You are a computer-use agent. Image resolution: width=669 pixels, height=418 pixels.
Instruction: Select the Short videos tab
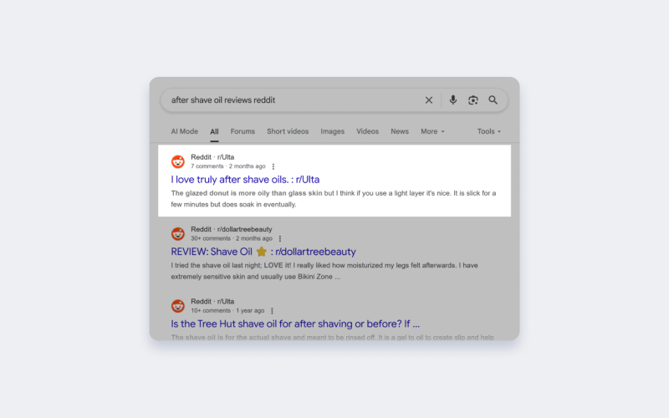pyautogui.click(x=288, y=131)
